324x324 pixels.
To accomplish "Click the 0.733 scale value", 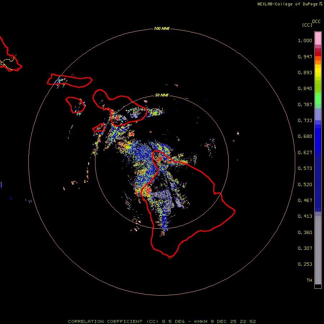I will tap(305, 121).
